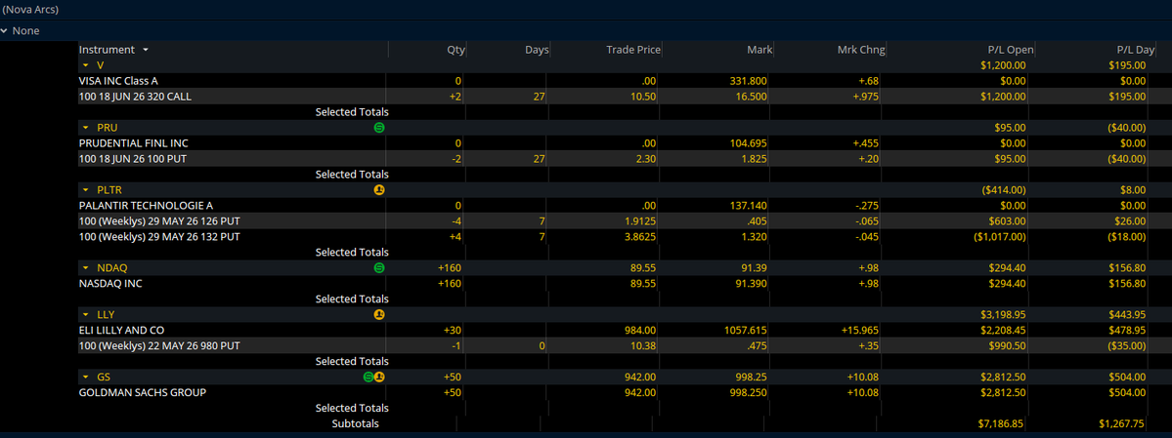Viewport: 1172px width, 438px height.
Task: Click the Subtotals row label
Action: coord(356,423)
